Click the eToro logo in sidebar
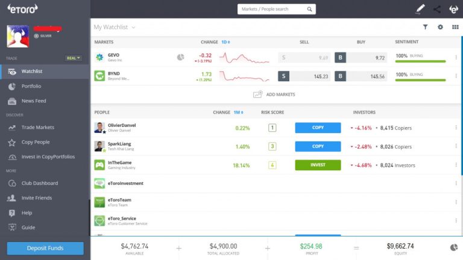Image resolution: width=463 pixels, height=260 pixels. tap(23, 9)
